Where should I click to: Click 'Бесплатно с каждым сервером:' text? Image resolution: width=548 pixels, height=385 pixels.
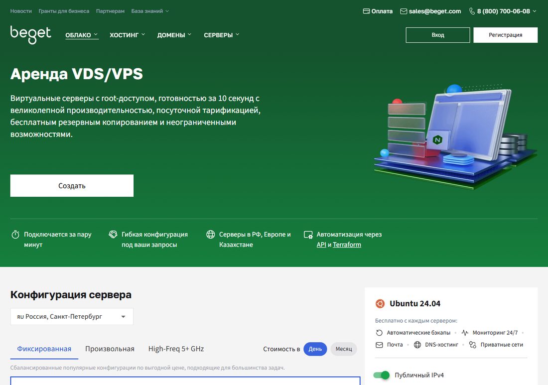416,321
